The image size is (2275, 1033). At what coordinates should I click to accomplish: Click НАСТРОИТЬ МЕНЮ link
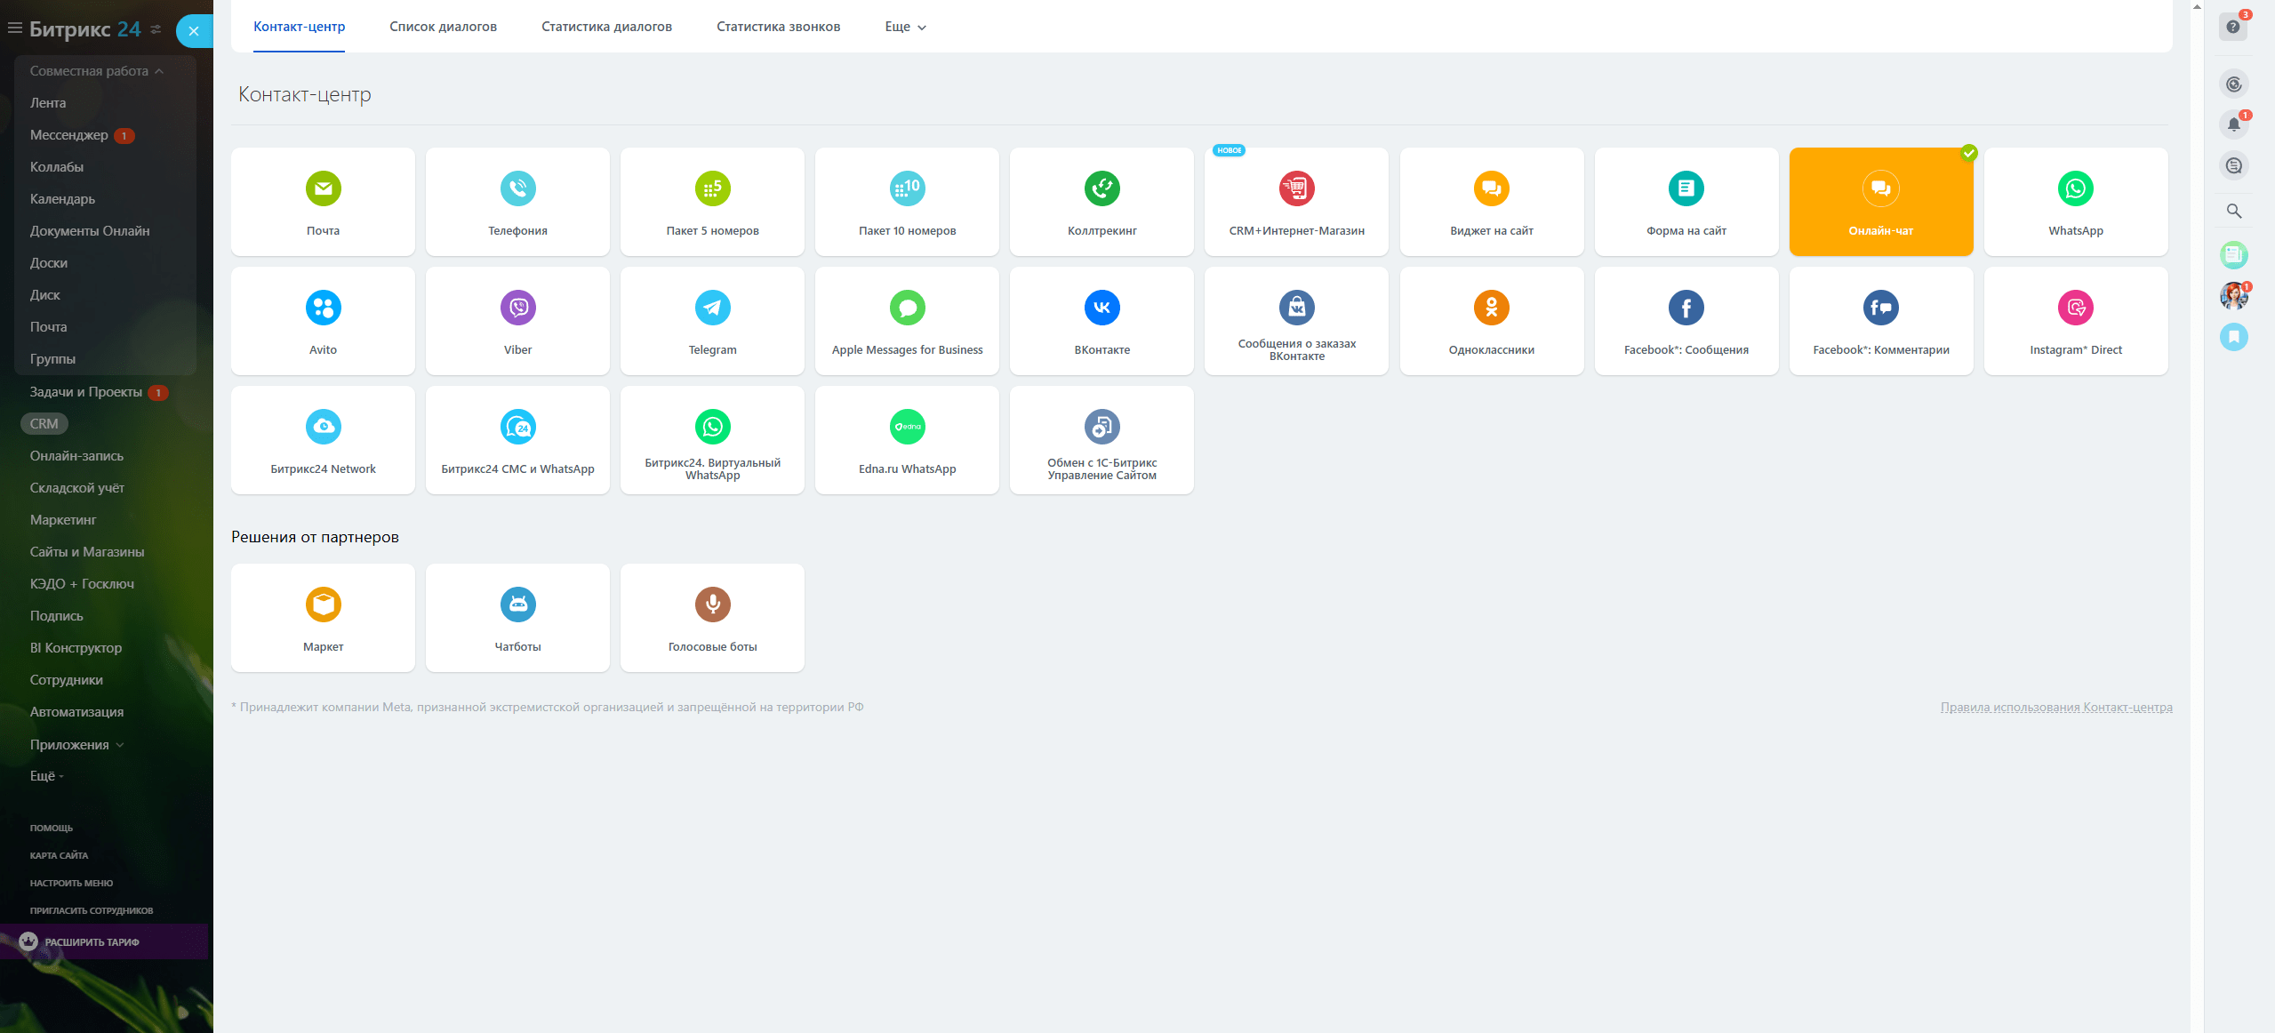point(71,884)
